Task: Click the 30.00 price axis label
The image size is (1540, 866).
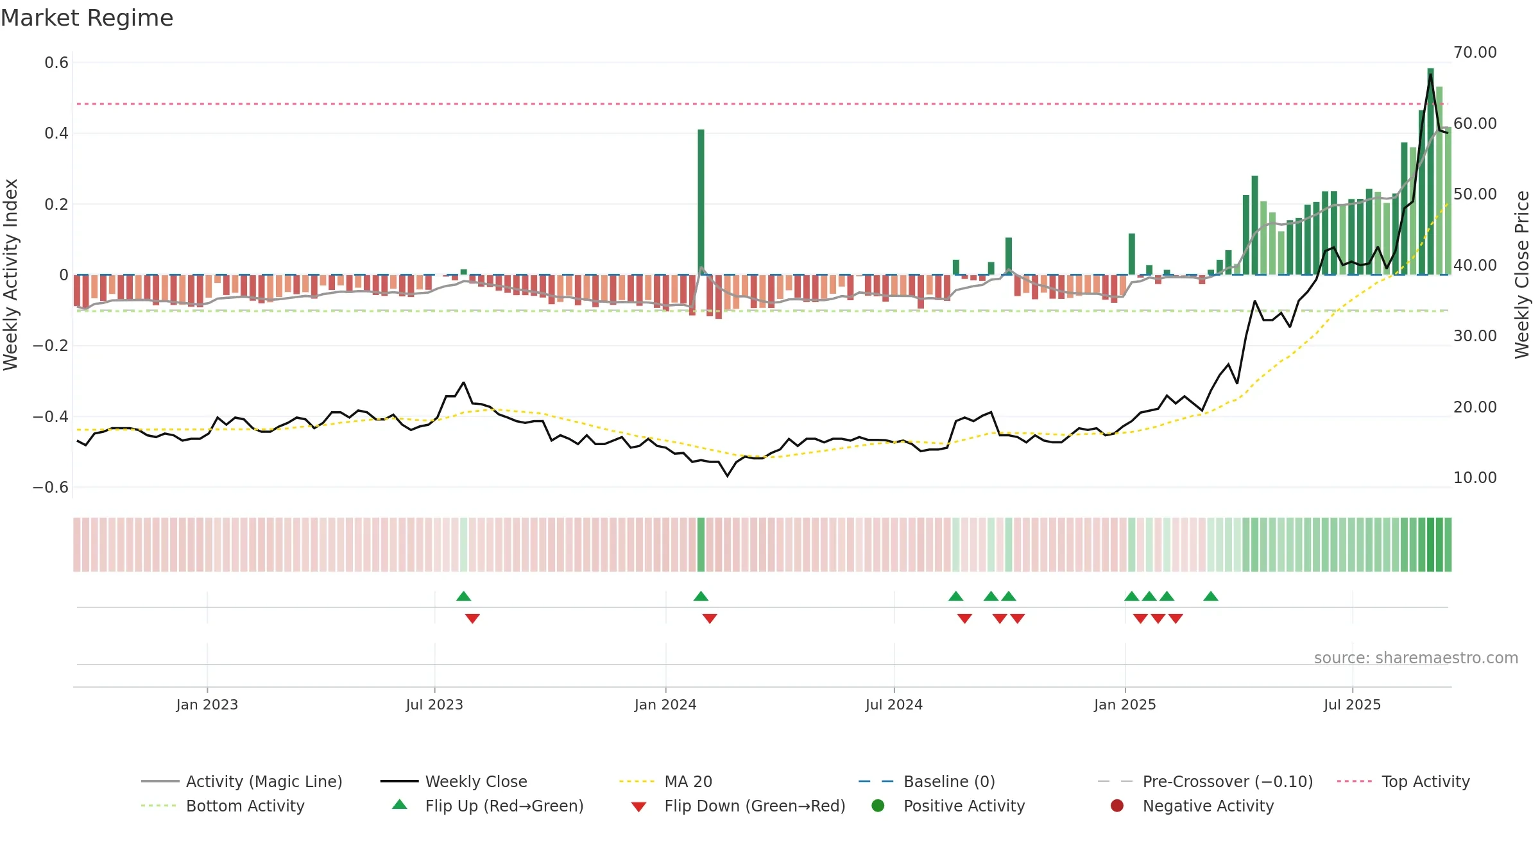Action: pos(1475,335)
